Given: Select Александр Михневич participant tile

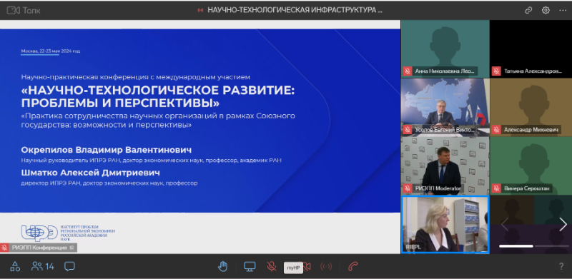Looking at the screenshot, I should click(531, 108).
